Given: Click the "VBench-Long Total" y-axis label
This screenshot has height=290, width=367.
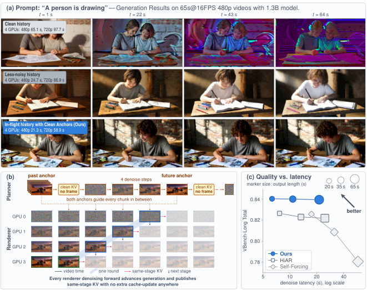Looking at the screenshot, I should click(245, 231).
